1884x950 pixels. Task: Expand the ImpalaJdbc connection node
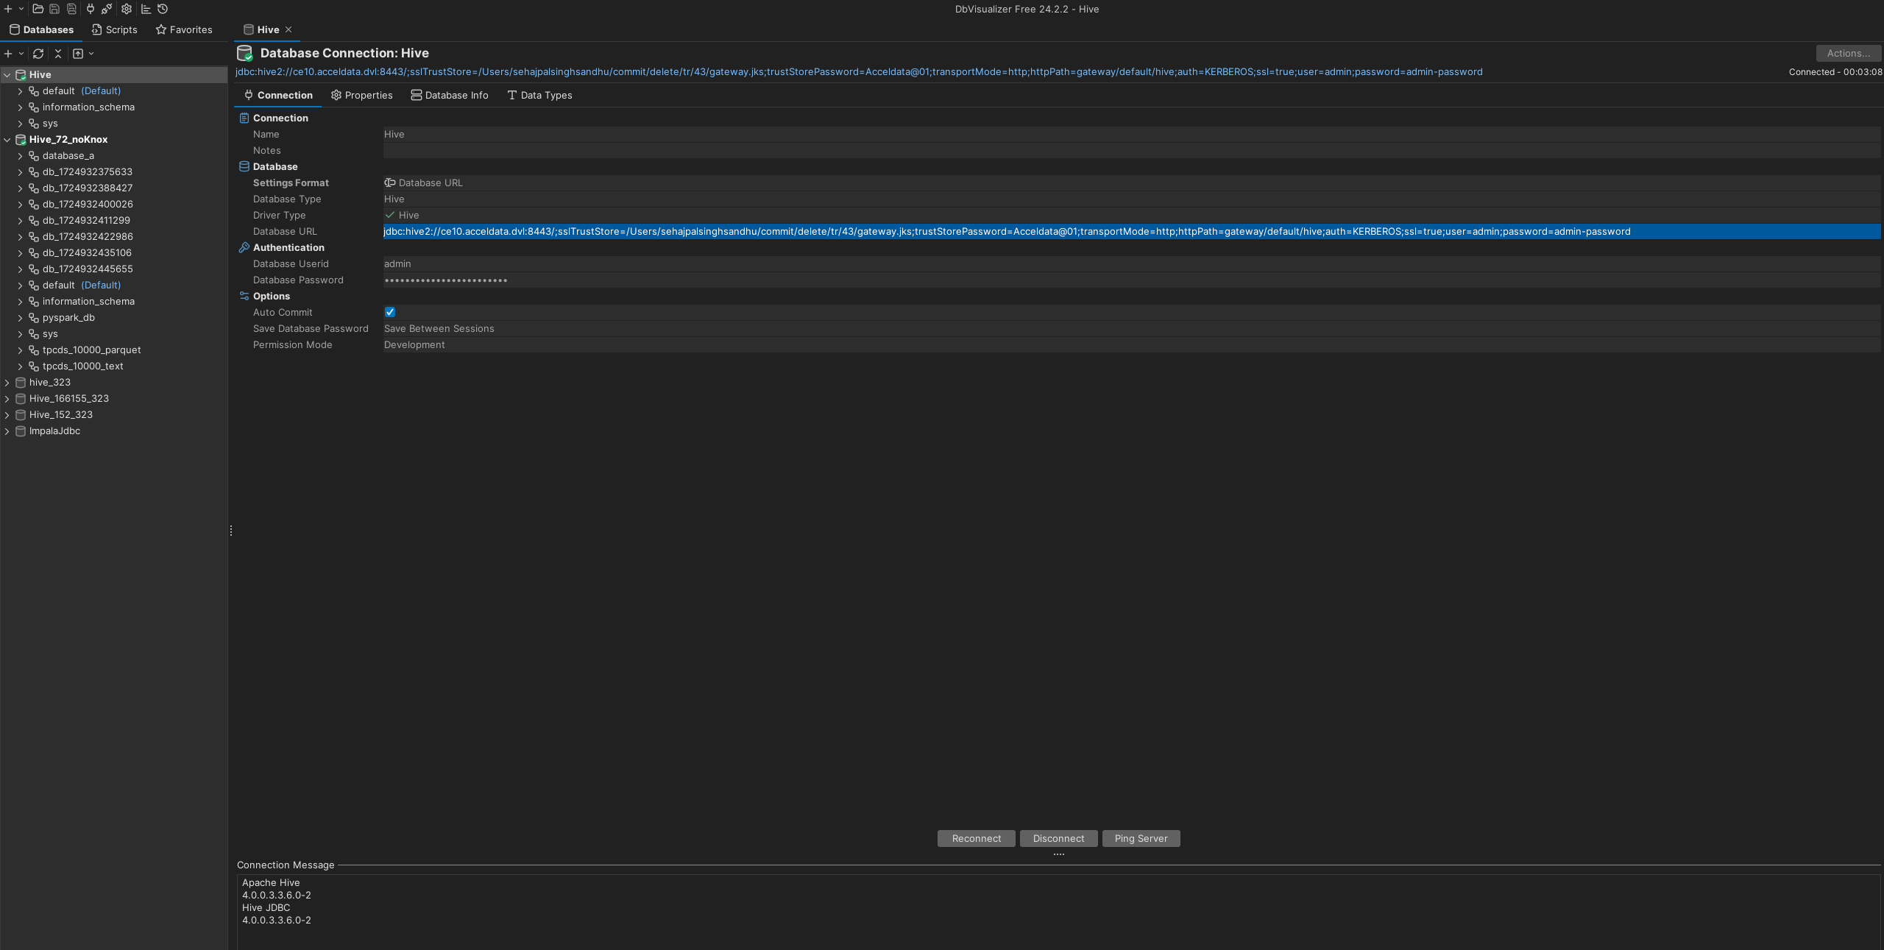click(x=7, y=431)
